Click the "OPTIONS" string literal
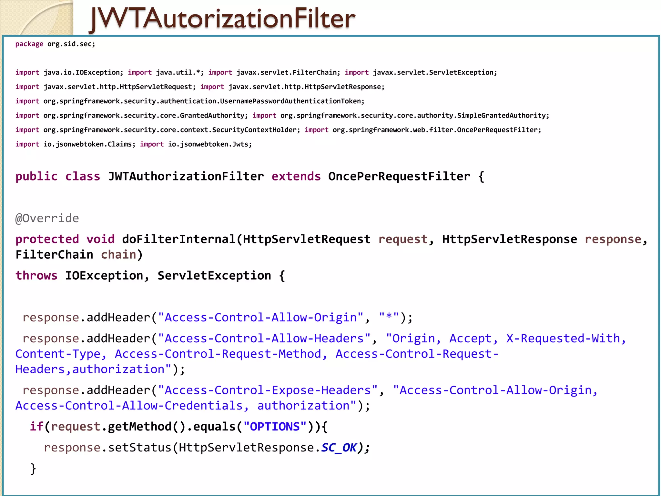Viewport: 661px width, 496px height. click(x=275, y=427)
